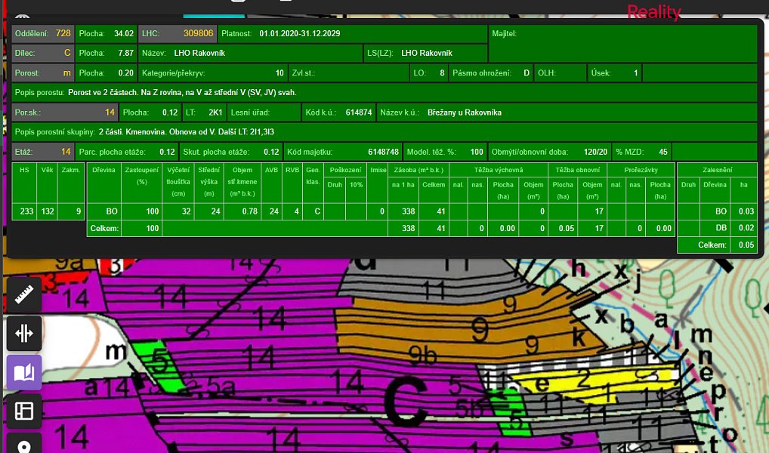Click the Věk value 132
The width and height of the screenshot is (769, 453).
[48, 211]
